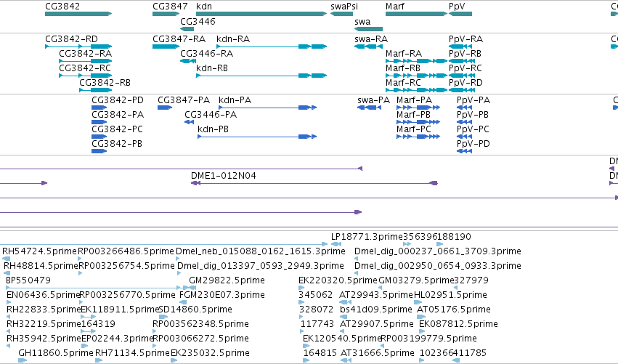Click the Dmel_dig_013397_0593_2949.3prime label
Image resolution: width=618 pixels, height=364 pixels.
pyautogui.click(x=261, y=266)
